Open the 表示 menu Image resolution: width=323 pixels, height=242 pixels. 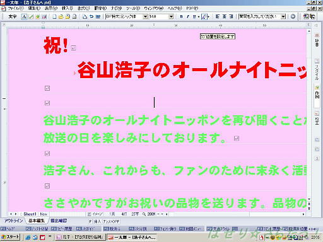pyautogui.click(x=51, y=8)
